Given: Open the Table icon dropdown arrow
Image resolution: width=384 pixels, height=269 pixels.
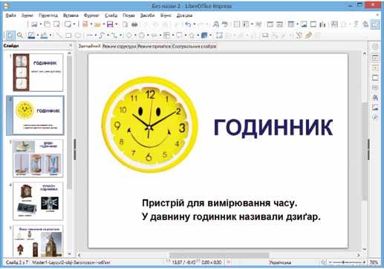Looking at the screenshot, I should [297, 24].
